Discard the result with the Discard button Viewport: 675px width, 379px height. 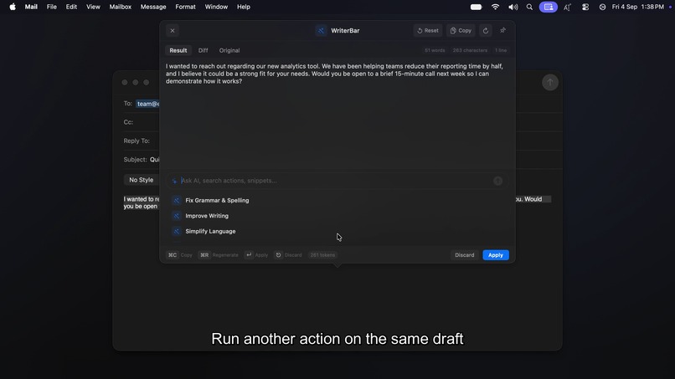[465, 255]
